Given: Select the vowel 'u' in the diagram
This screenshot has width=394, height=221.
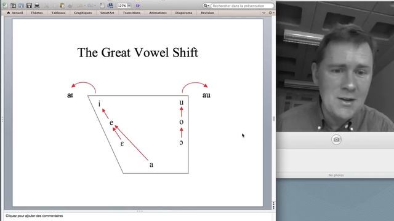Looking at the screenshot, I should [x=182, y=103].
